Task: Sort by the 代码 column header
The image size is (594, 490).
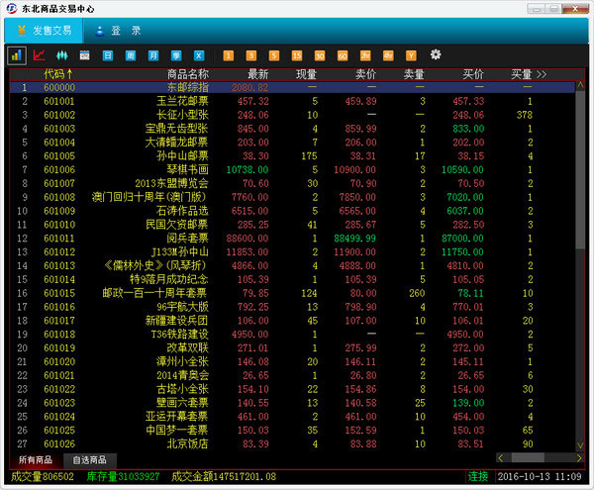Action: pos(57,74)
